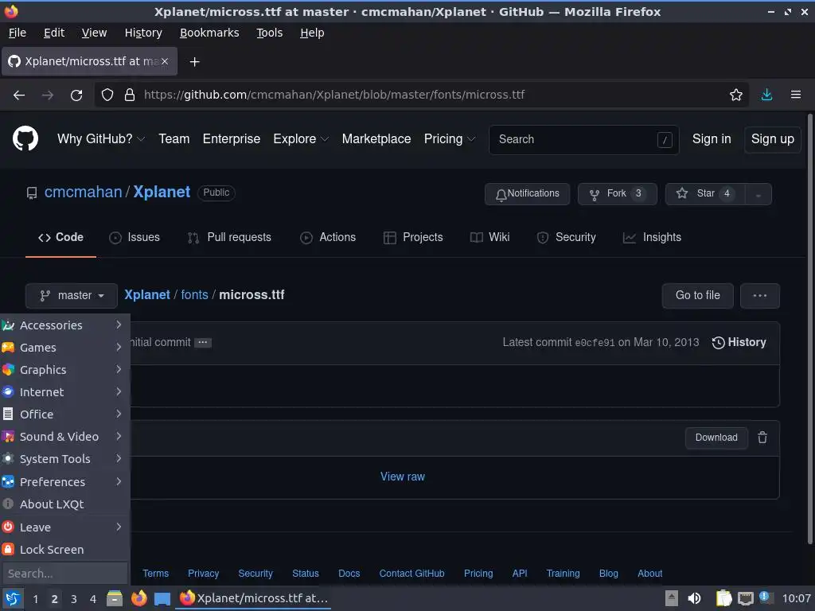Expand commit message with ellipsis icon

tap(203, 342)
